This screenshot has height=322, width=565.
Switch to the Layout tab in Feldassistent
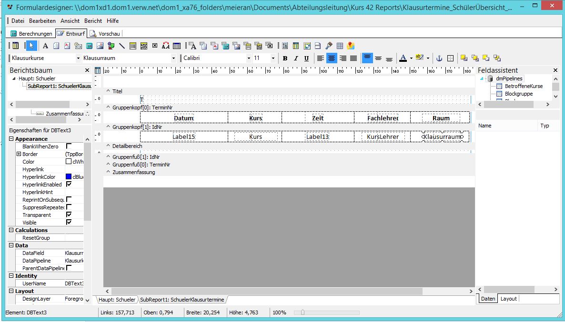tap(508, 299)
